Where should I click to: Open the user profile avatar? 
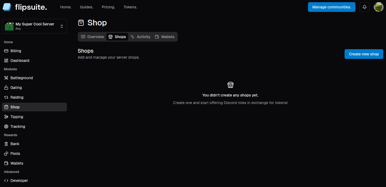click(x=378, y=7)
